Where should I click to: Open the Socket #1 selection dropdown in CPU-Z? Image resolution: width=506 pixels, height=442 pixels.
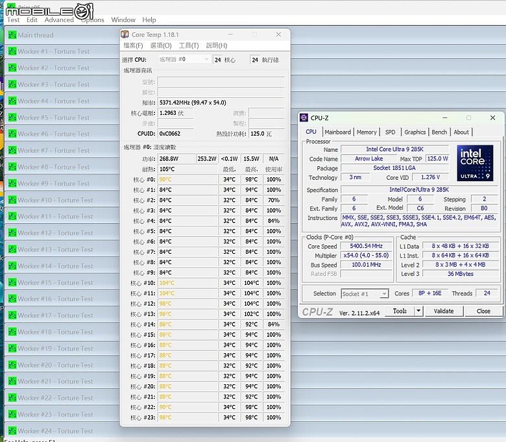[x=365, y=293]
